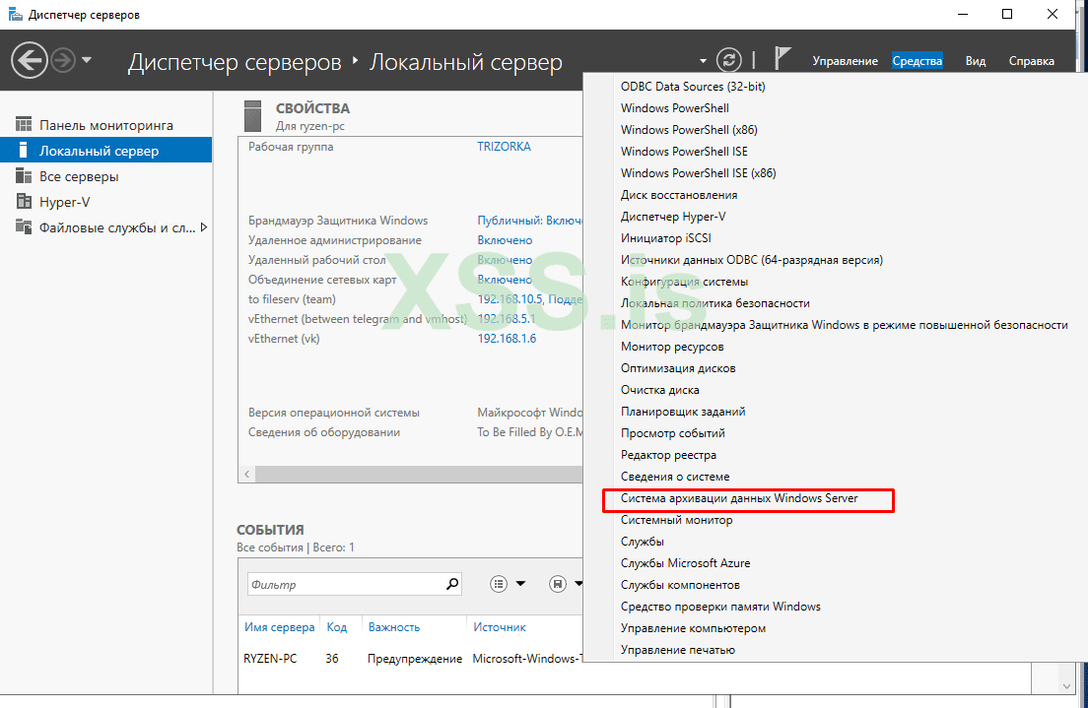Open Сведения о системе
This screenshot has width=1088, height=708.
(675, 477)
